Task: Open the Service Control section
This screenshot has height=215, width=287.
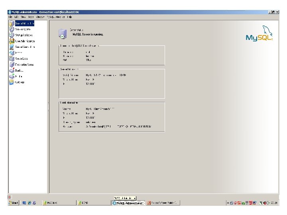Action: [20, 29]
